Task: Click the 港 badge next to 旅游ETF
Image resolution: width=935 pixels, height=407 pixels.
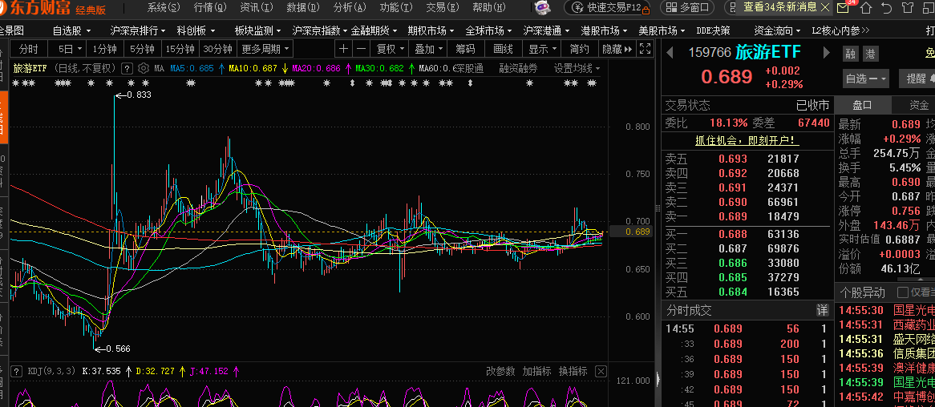Action: (871, 54)
